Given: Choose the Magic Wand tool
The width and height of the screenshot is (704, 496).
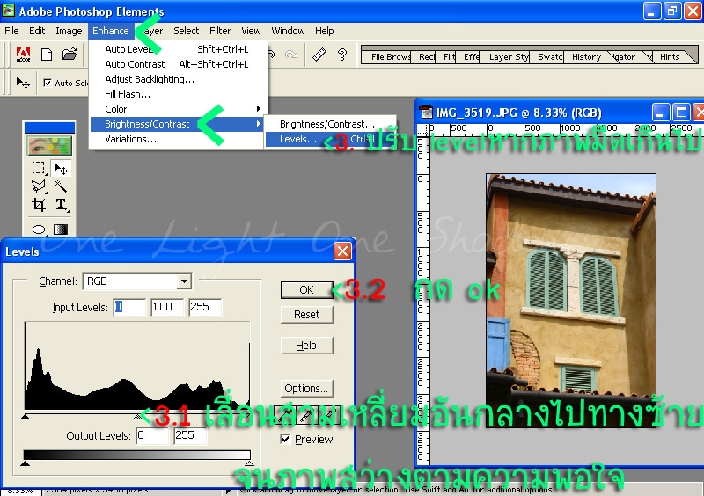Looking at the screenshot, I should pos(61,186).
